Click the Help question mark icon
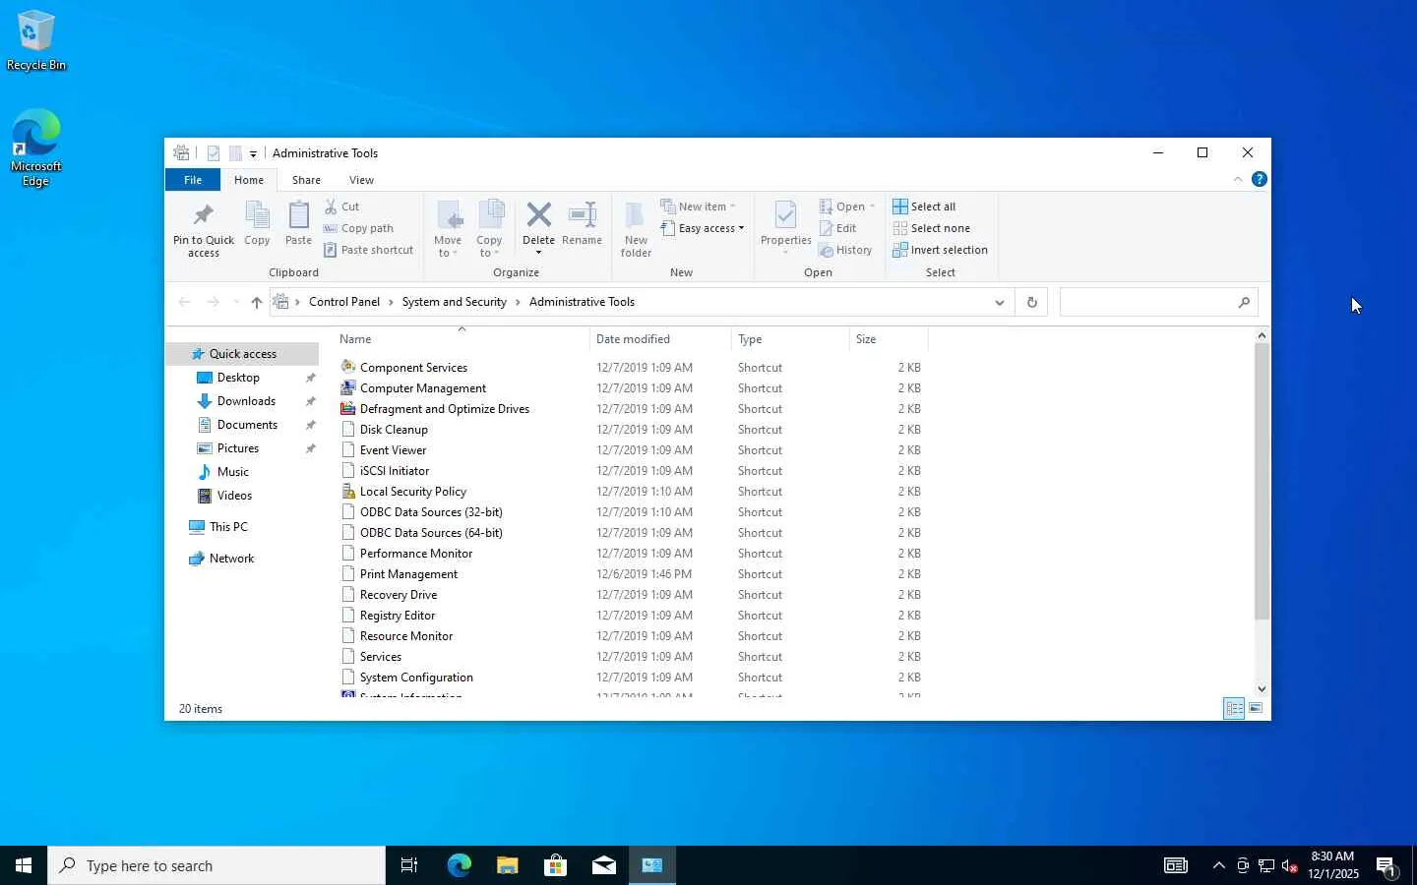The image size is (1417, 885). (x=1259, y=179)
